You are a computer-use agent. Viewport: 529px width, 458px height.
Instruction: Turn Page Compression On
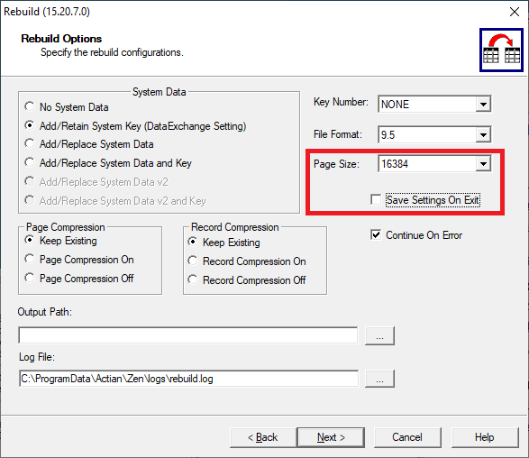(x=79, y=260)
